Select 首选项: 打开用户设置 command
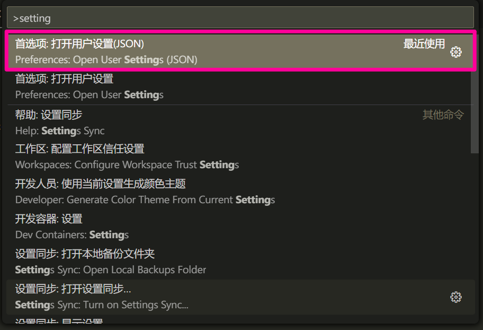The width and height of the screenshot is (483, 330). [239, 86]
